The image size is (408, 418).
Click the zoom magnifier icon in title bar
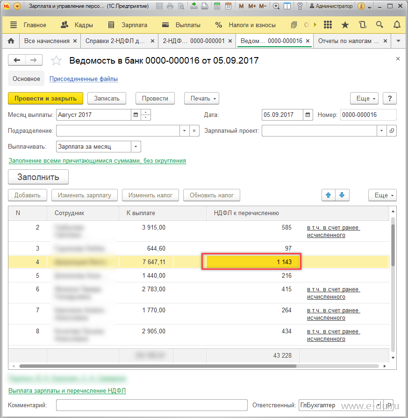[x=276, y=6]
